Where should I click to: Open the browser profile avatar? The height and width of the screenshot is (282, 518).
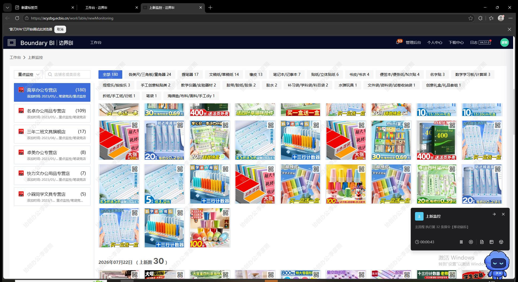(501, 18)
